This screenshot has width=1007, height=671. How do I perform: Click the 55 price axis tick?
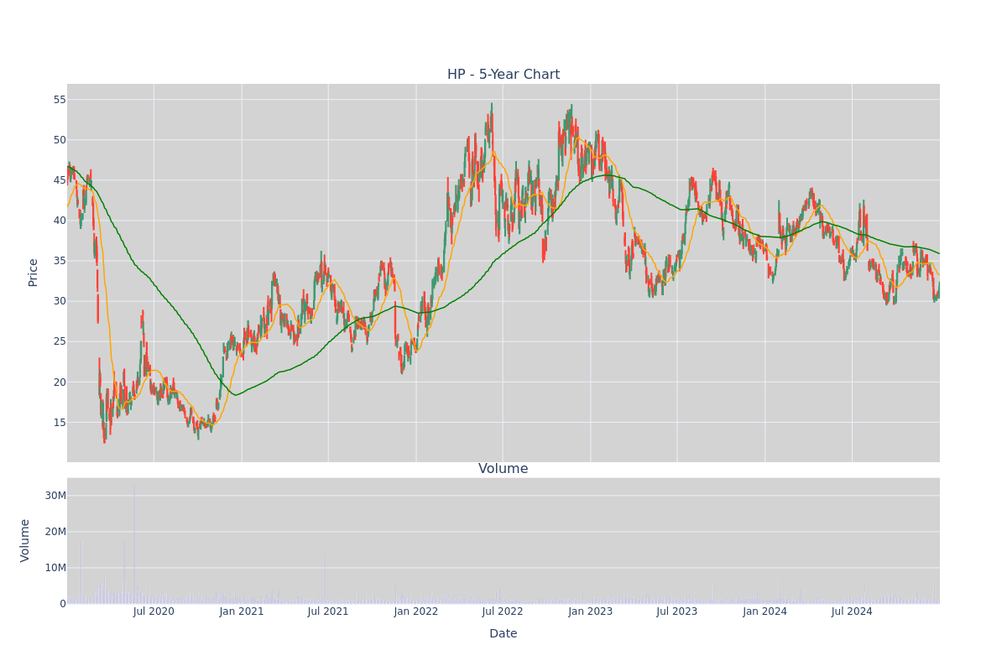(59, 100)
